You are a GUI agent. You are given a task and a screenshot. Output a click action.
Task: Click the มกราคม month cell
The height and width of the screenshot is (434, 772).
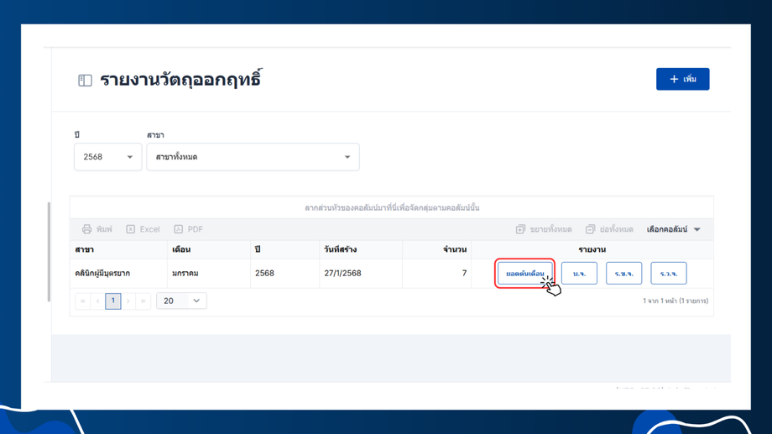pos(209,274)
